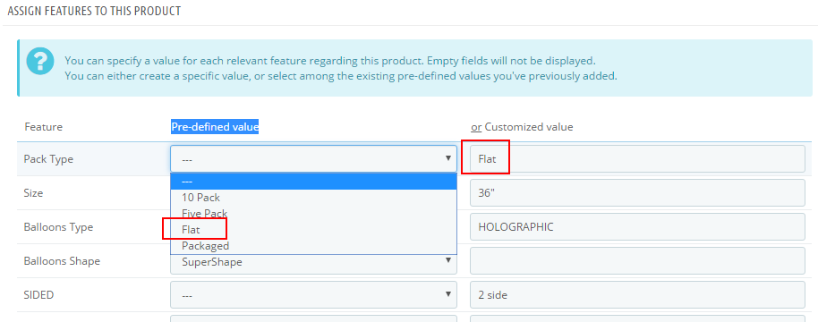
Task: Focus the HOLOGRAPHIC customized value field
Action: pyautogui.click(x=637, y=226)
